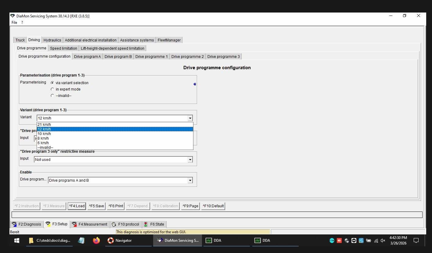Choose '--invalid--' in the variant list

click(x=115, y=148)
